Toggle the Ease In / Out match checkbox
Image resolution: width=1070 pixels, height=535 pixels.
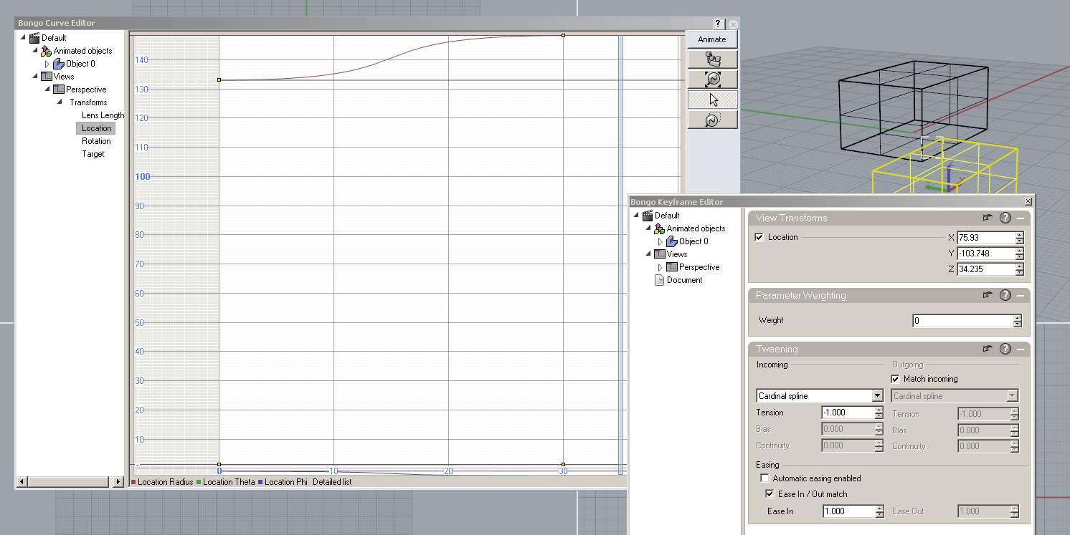pyautogui.click(x=770, y=494)
